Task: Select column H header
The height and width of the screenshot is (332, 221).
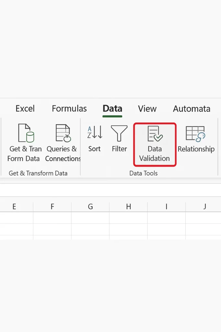Action: 128,206
